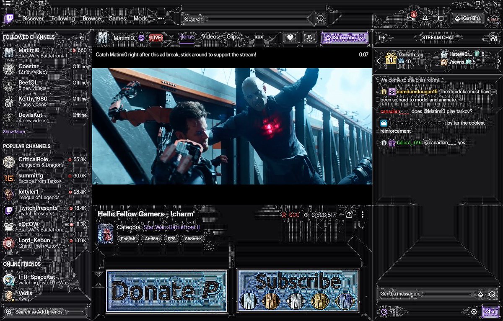Collapse the stream chat panel
Image resolution: width=503 pixels, height=321 pixels.
pyautogui.click(x=382, y=38)
